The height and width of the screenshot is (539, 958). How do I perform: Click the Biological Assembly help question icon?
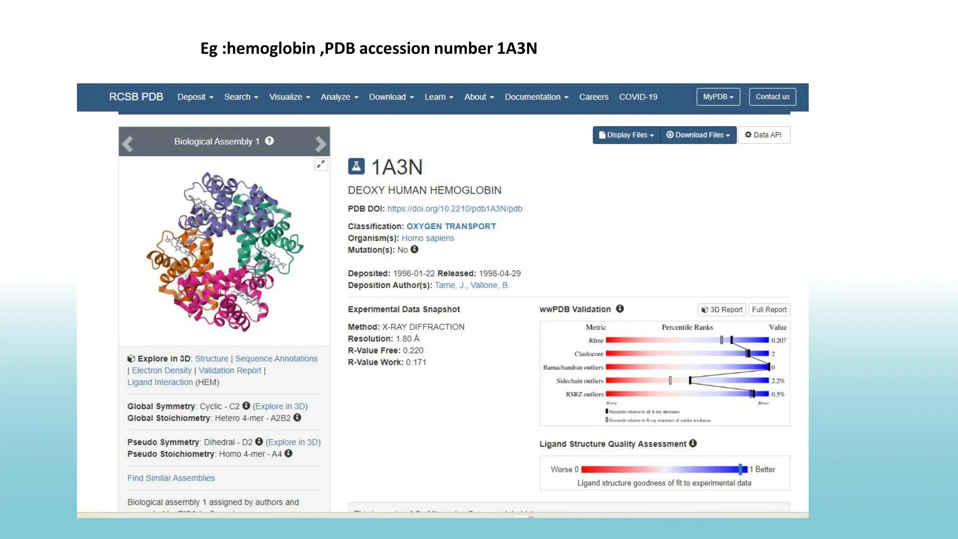269,141
